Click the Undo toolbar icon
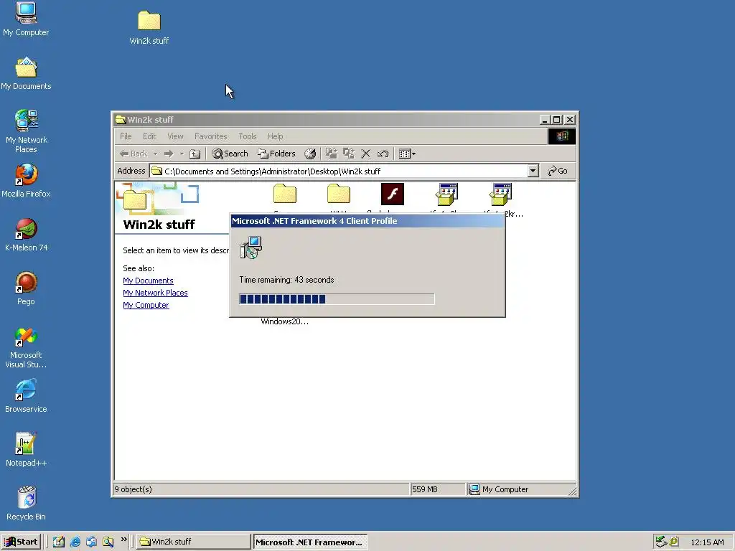Screen dimensions: 735x551 383,154
